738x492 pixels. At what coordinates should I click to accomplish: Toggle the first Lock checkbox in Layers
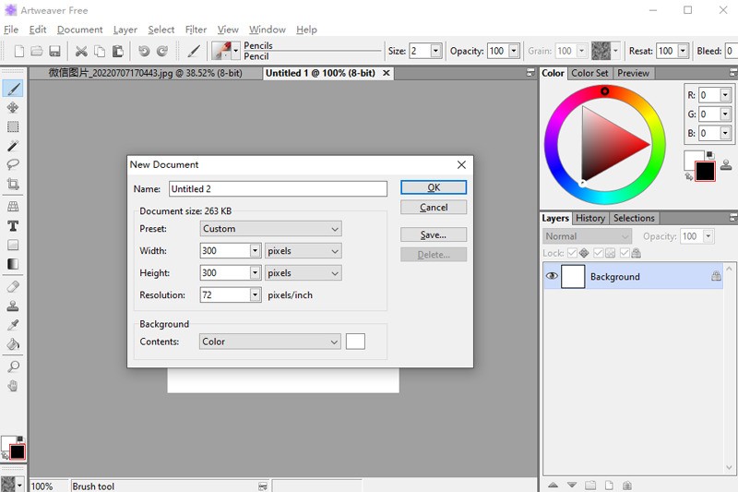coord(573,253)
